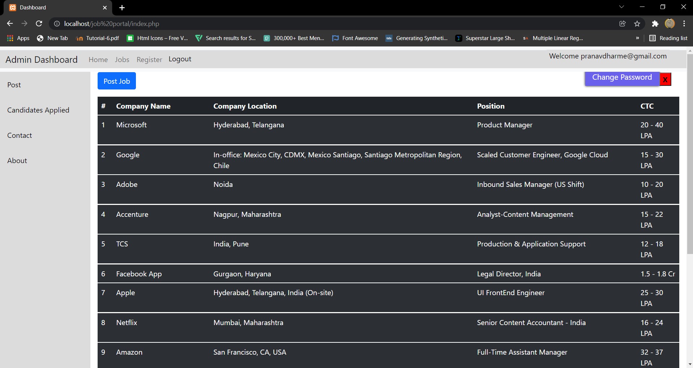Click the forward navigation arrow

tap(24, 23)
